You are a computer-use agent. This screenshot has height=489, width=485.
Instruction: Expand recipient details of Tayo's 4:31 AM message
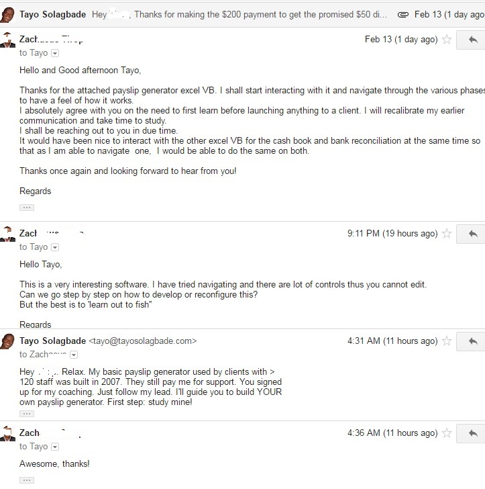(74, 355)
